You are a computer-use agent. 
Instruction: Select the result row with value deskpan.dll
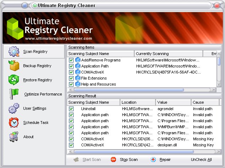click(144, 145)
